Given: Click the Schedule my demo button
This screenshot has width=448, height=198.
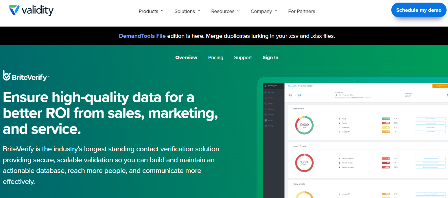Looking at the screenshot, I should [419, 10].
